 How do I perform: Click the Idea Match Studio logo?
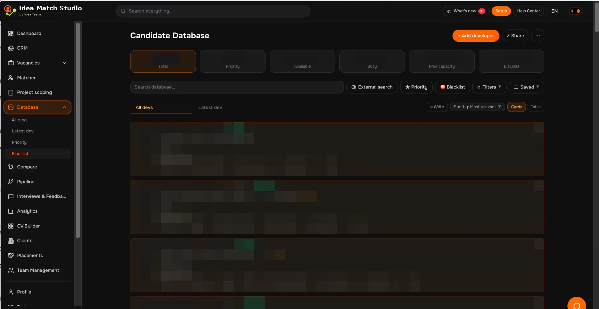pyautogui.click(x=10, y=11)
